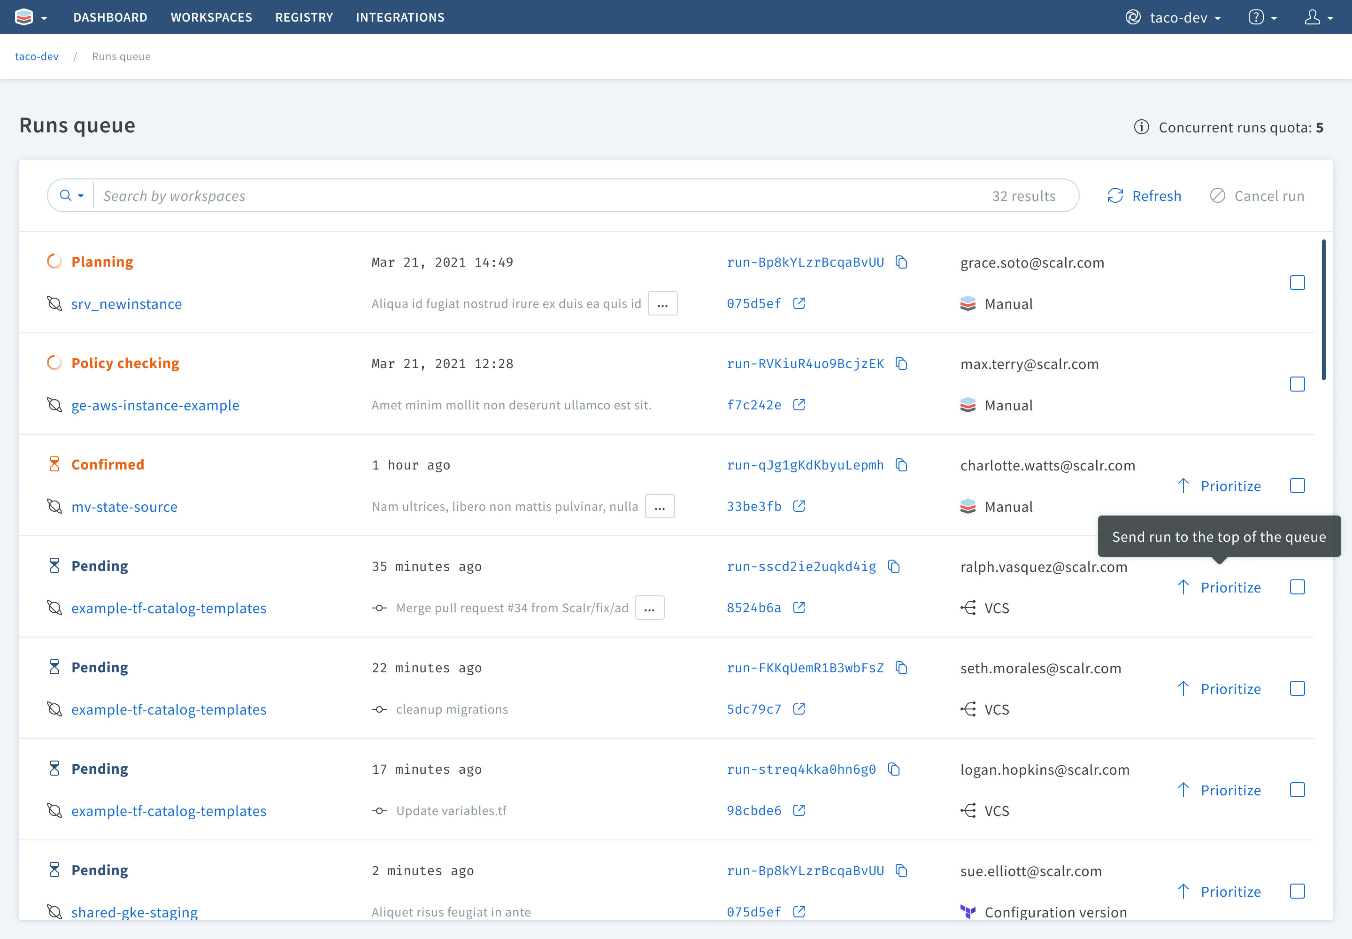Viewport: 1352px width, 939px height.
Task: Click the user account icon
Action: point(1313,16)
